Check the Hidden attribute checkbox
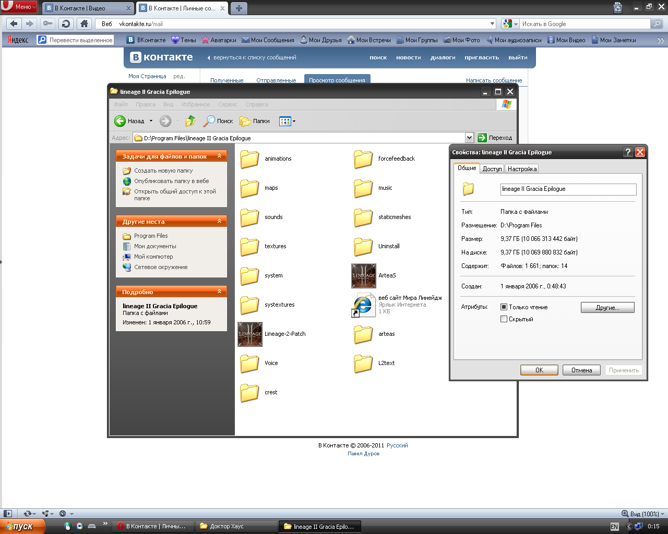This screenshot has height=534, width=668. click(x=504, y=319)
